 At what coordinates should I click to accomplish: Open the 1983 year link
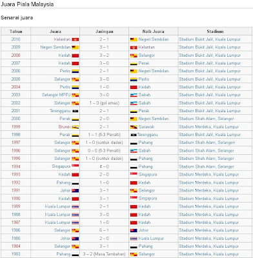pyautogui.click(x=15, y=254)
